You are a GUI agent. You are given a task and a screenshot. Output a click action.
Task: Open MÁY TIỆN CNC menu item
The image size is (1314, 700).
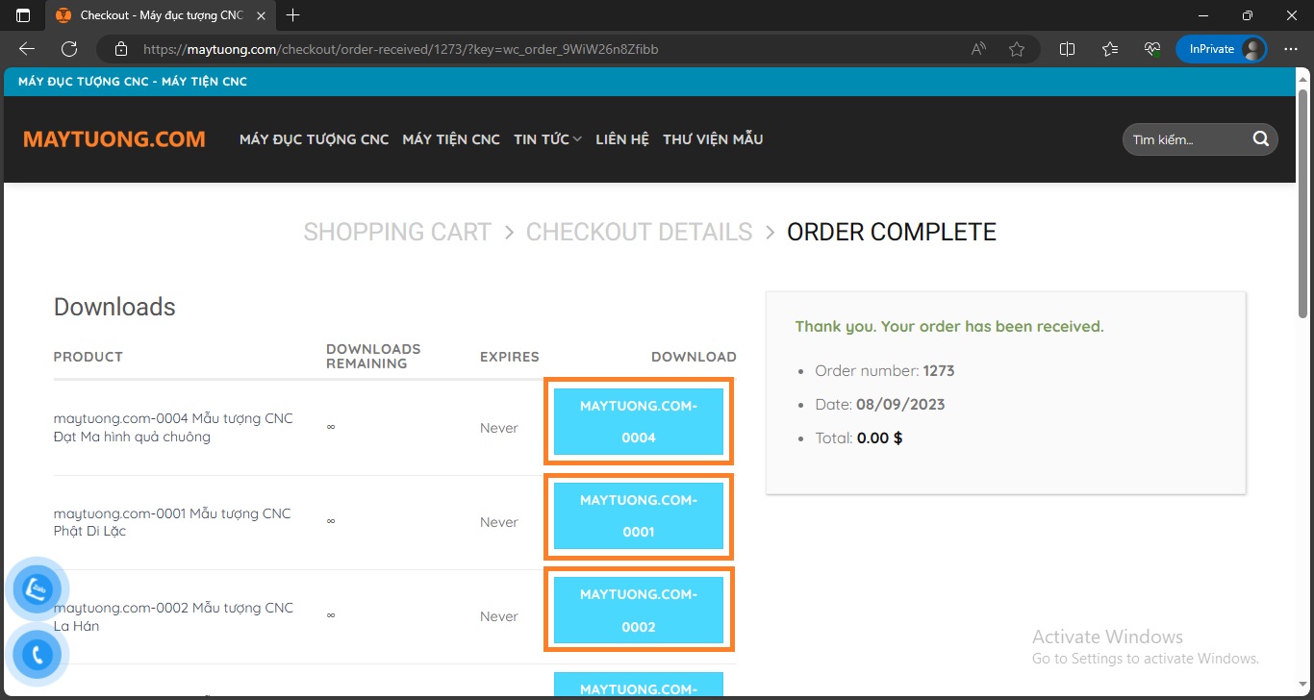pos(451,139)
